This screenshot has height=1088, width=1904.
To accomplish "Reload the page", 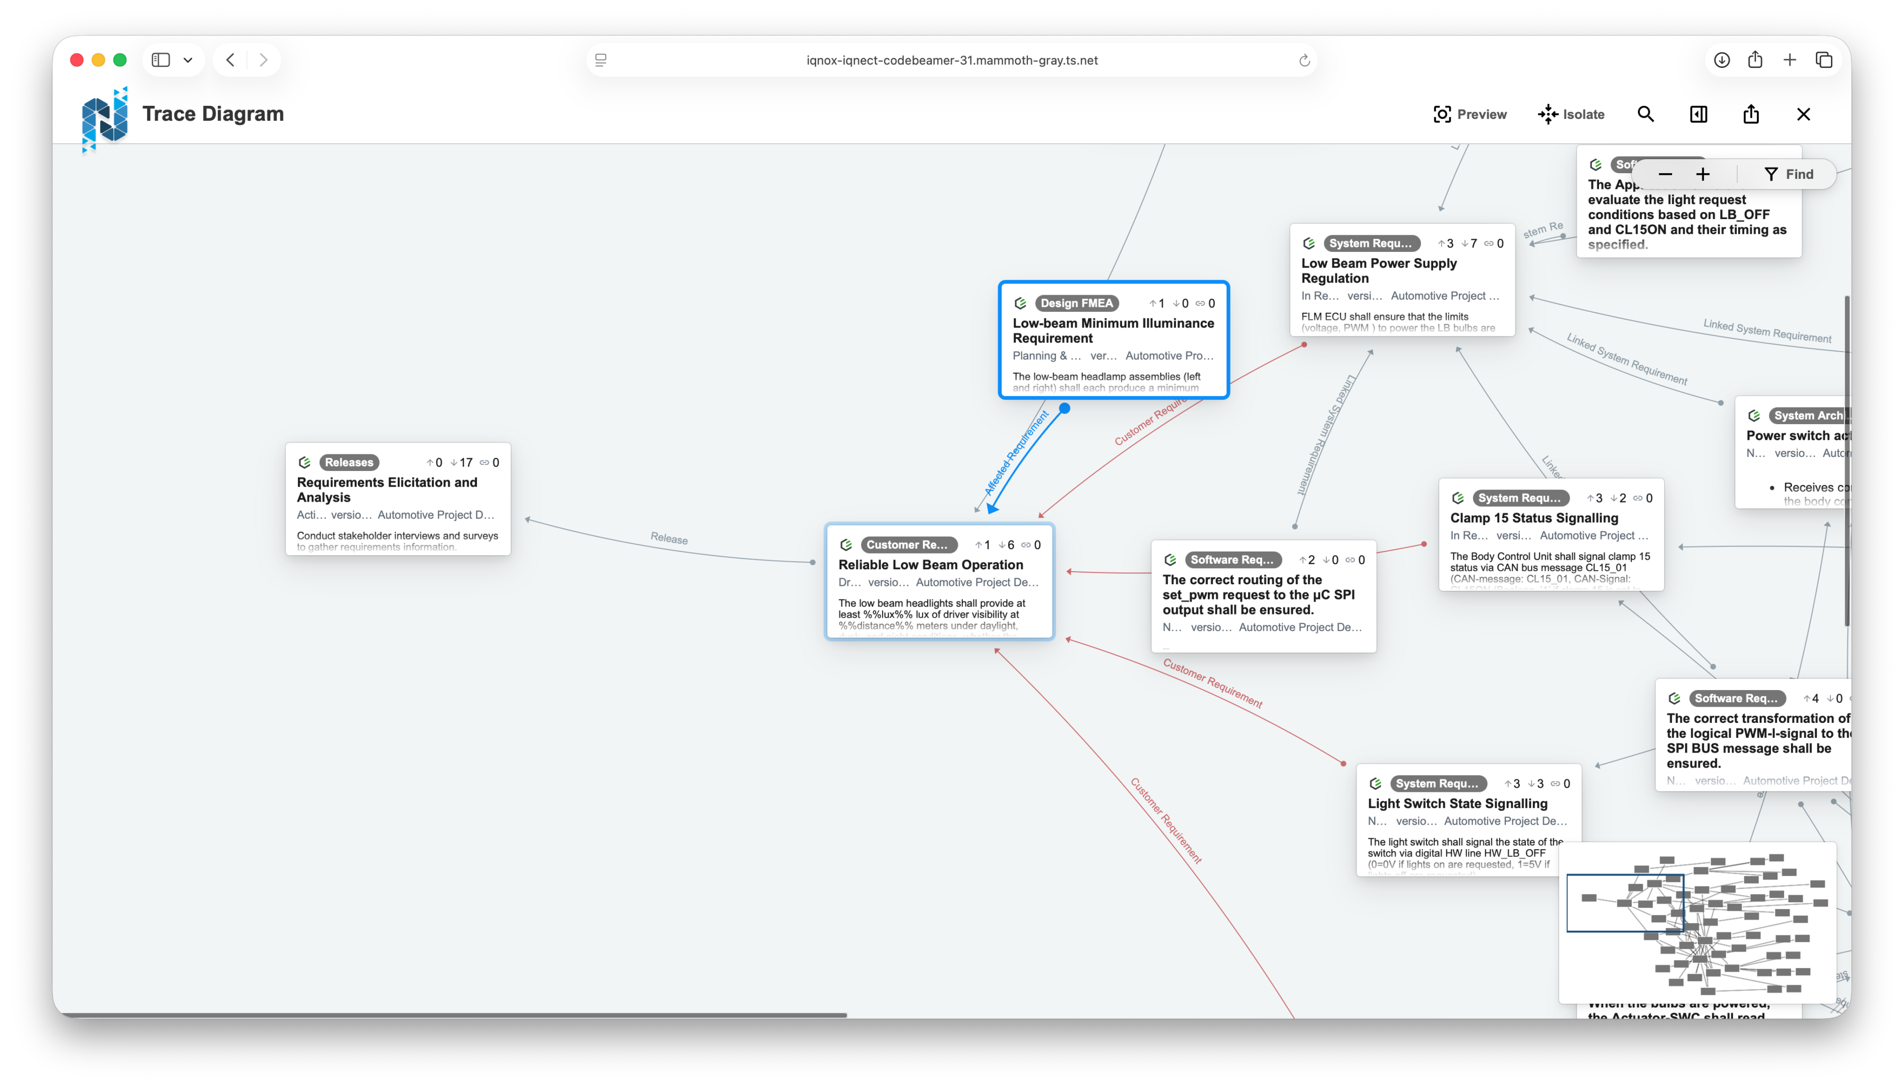I will tap(1304, 60).
